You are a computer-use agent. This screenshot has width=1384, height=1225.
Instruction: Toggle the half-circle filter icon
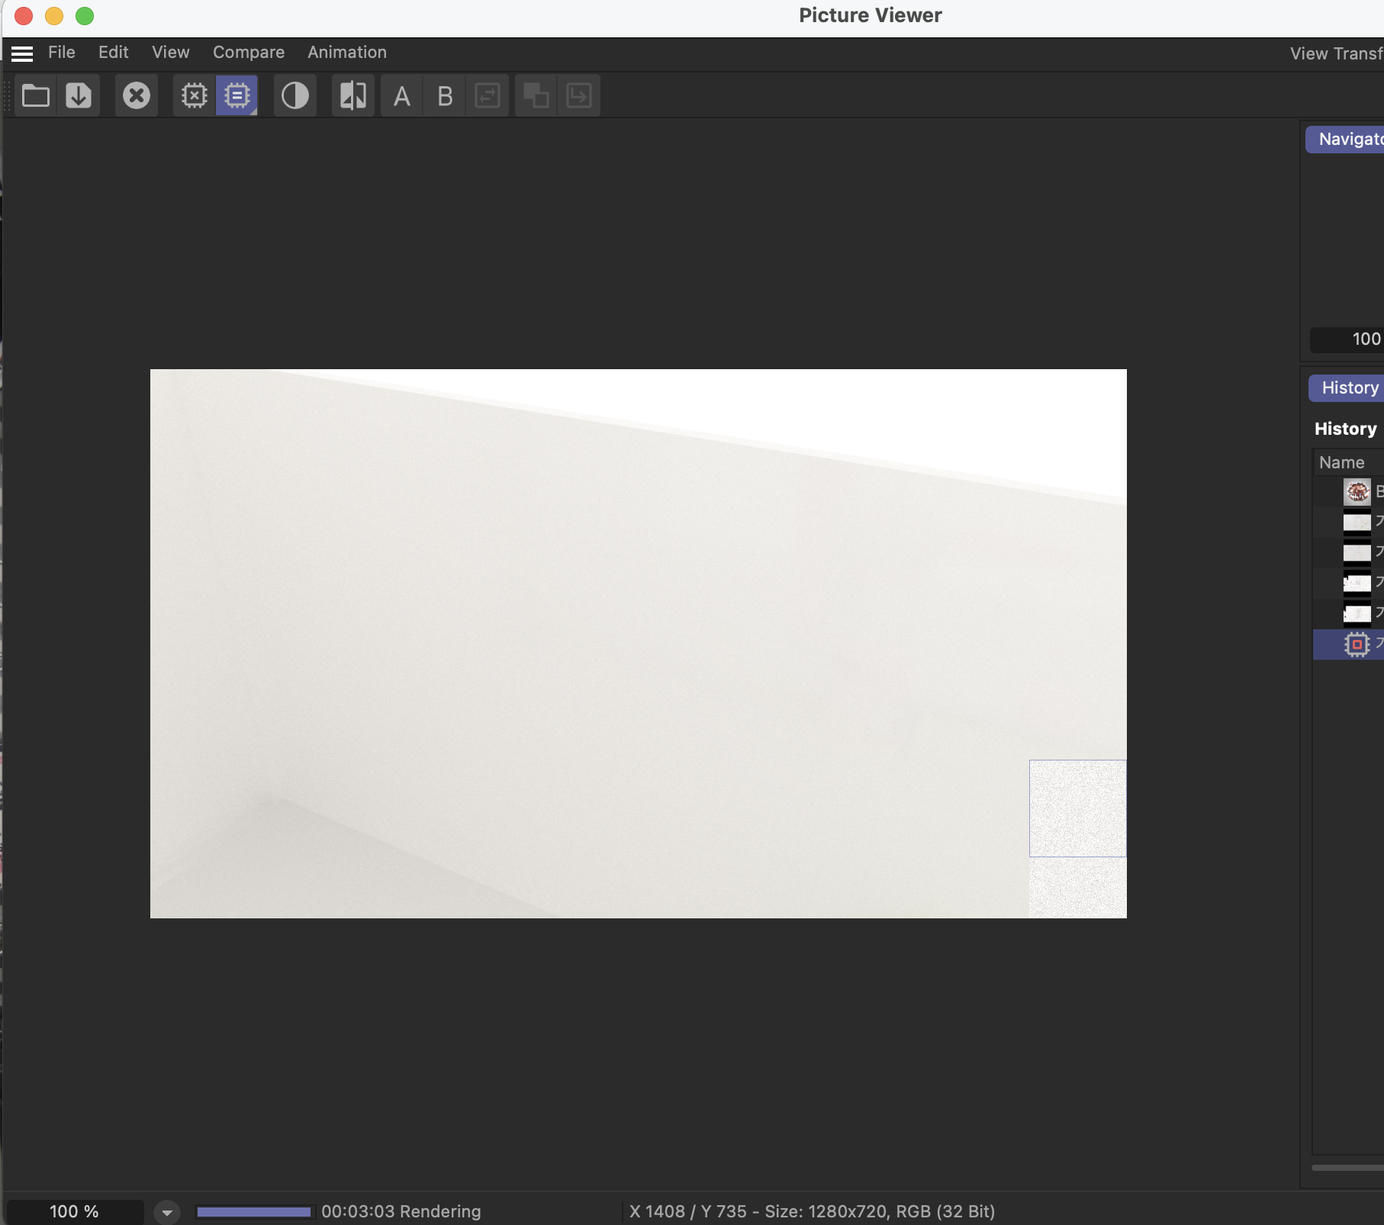point(295,96)
